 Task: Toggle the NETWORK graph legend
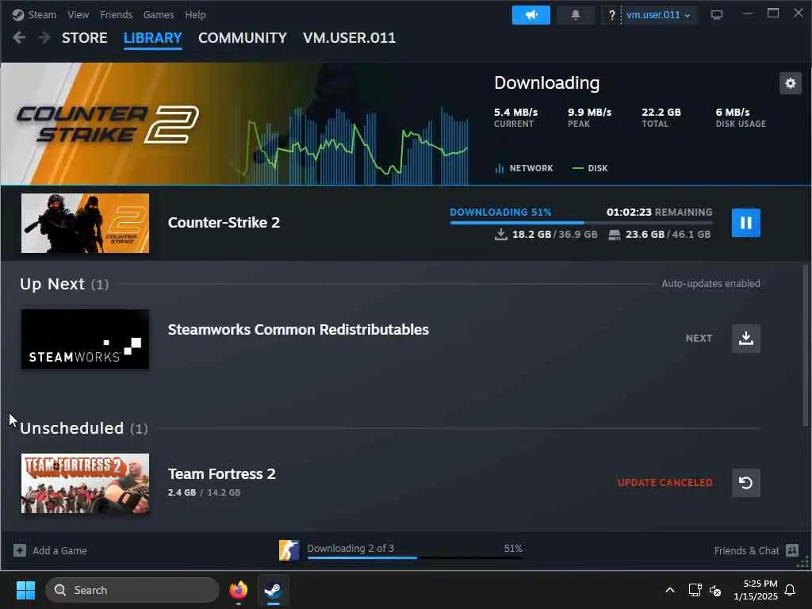[524, 168]
